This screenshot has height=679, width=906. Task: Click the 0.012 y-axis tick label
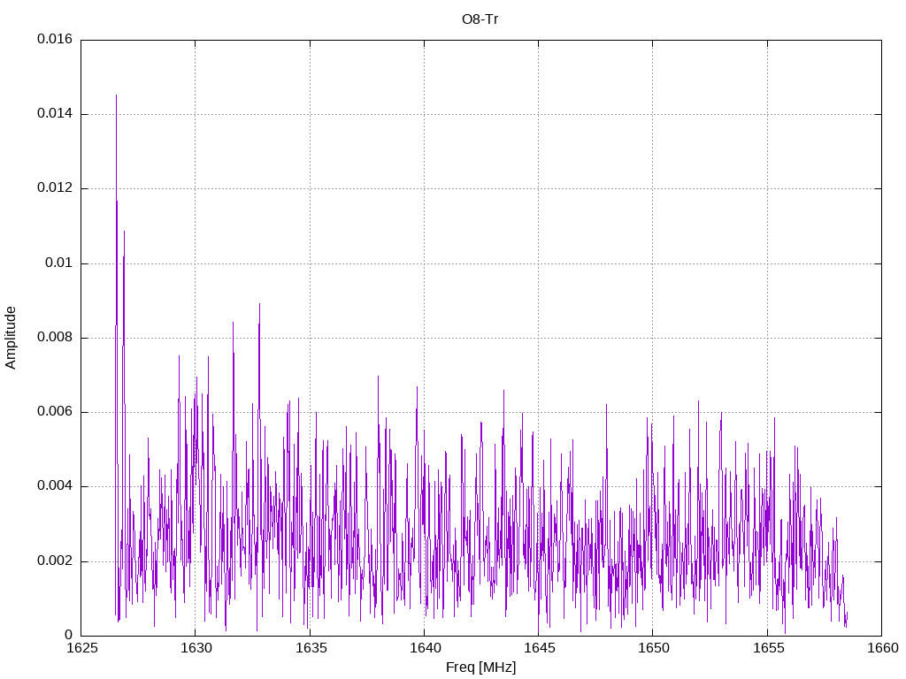point(54,188)
